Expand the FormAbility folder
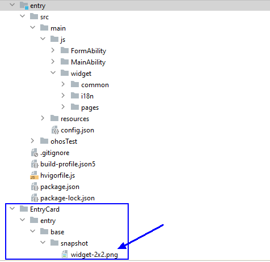Screen dimensions: 270x262 (x=53, y=50)
